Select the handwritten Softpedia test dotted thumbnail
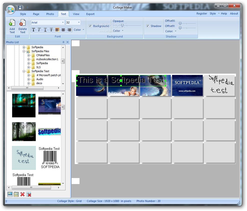Image resolution: width=247 pixels, height=211 pixels. [24, 158]
